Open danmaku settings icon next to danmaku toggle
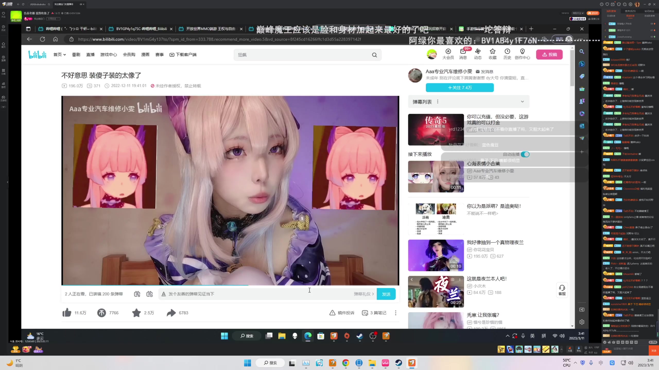 150,294
